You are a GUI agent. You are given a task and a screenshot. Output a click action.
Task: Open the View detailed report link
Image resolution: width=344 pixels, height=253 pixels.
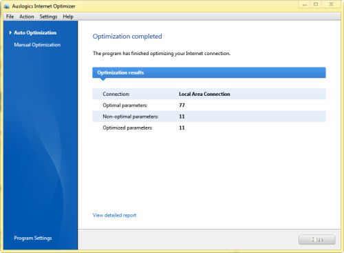(114, 215)
